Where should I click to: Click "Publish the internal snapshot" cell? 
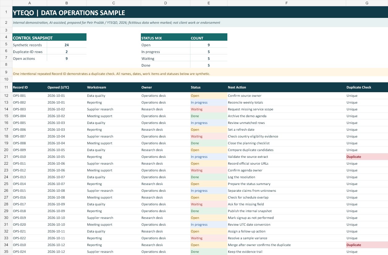(x=287, y=211)
